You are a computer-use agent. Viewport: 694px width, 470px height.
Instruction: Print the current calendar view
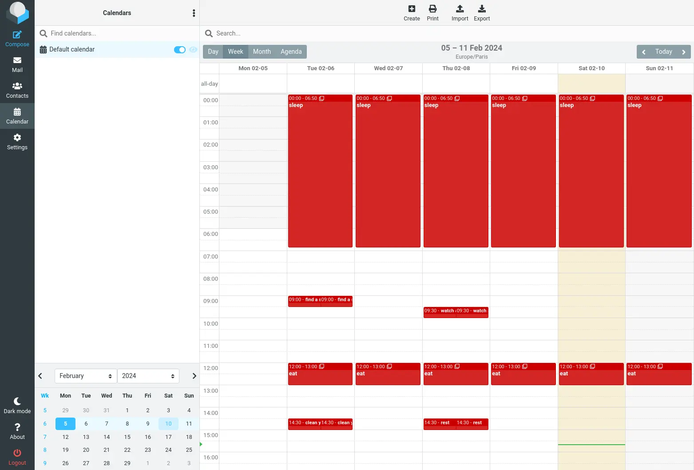point(432,12)
